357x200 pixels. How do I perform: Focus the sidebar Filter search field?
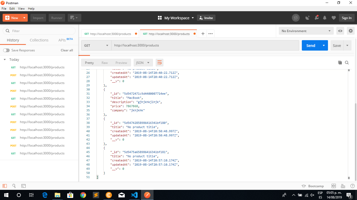coord(39,31)
